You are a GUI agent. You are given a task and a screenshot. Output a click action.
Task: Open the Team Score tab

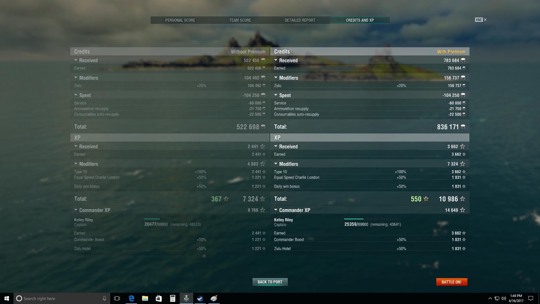pyautogui.click(x=240, y=20)
